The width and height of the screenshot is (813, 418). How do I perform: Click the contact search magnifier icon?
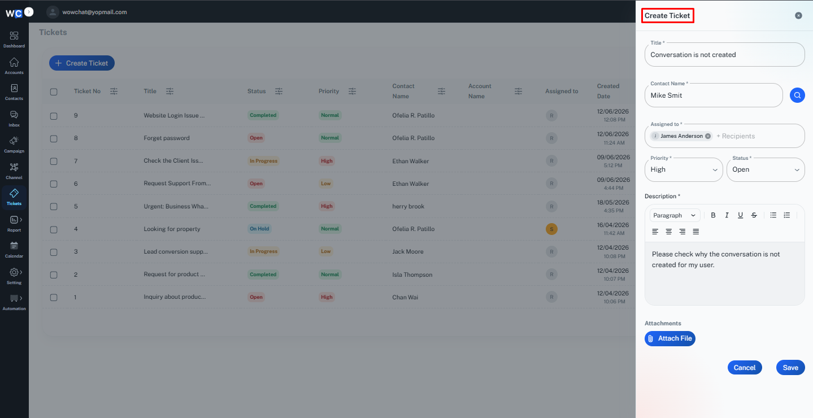coord(797,95)
